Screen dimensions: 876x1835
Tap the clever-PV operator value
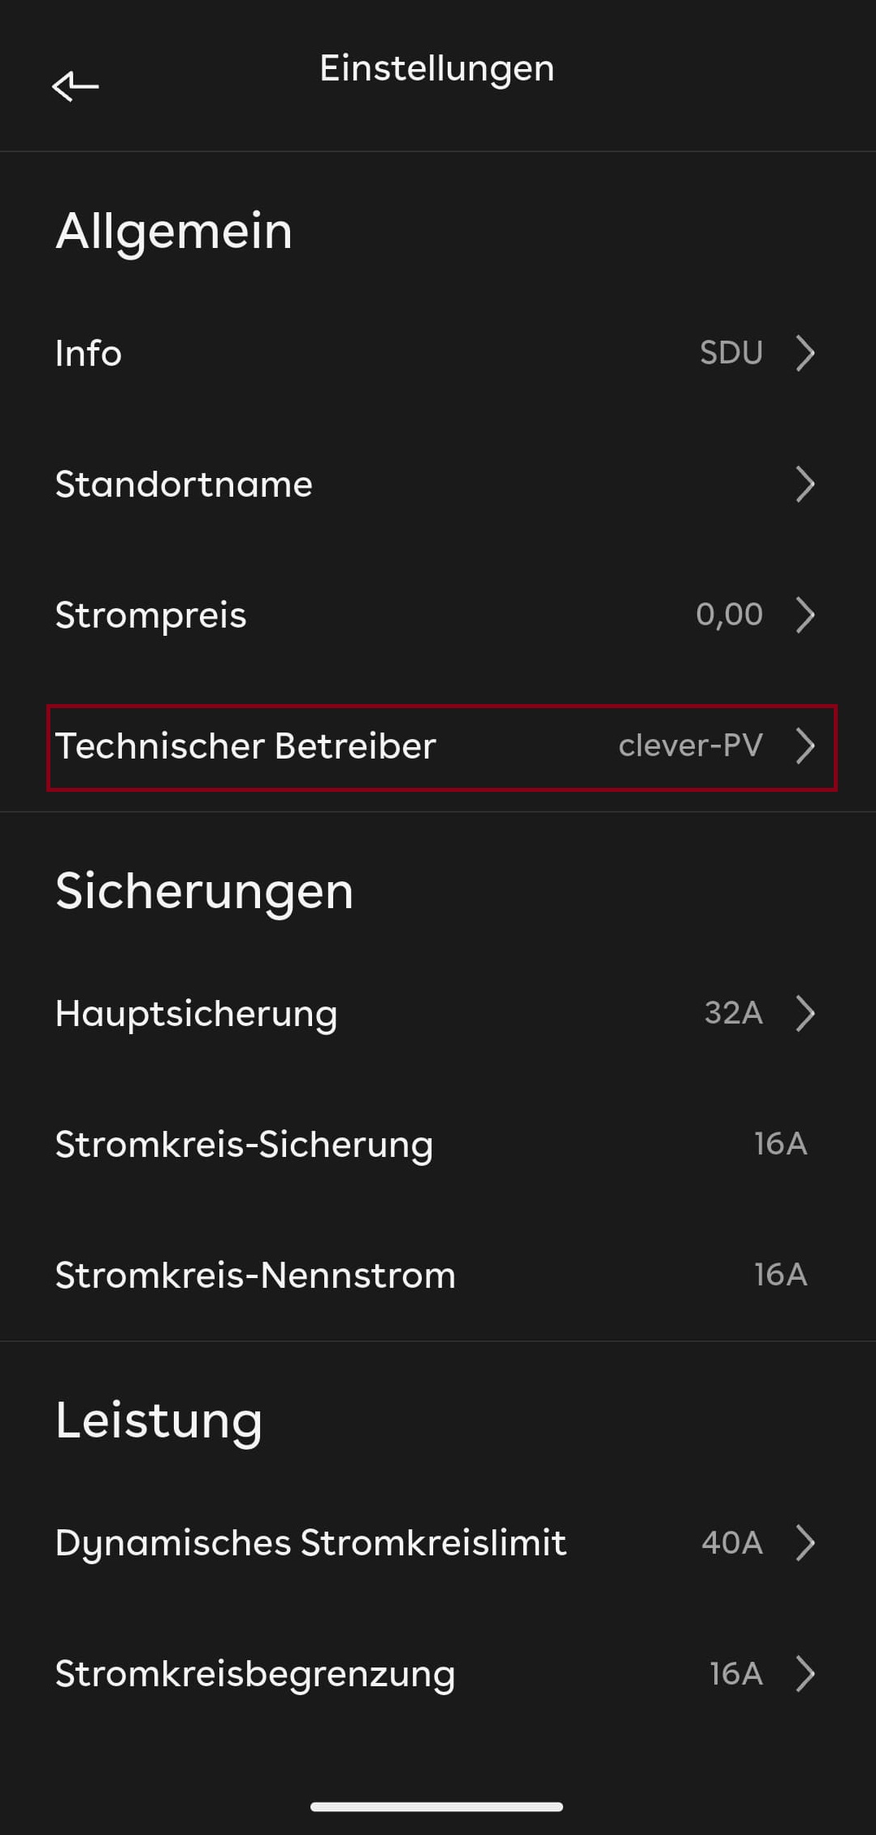point(690,746)
